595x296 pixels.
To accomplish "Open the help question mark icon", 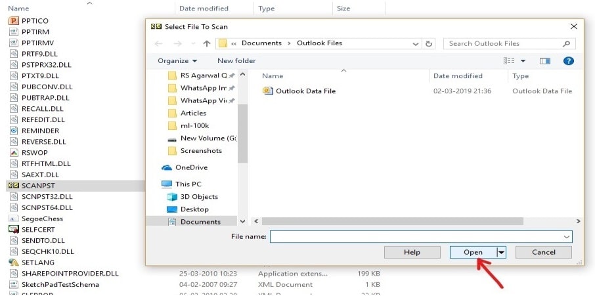I will (569, 60).
